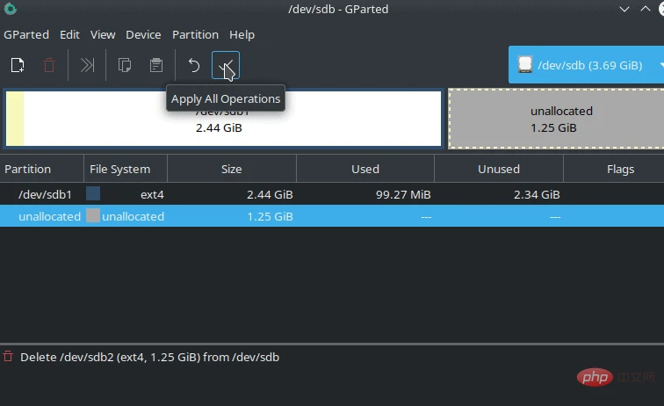Screen dimensions: 664x406
Task: Sort by the Unused column header
Action: pos(498,169)
